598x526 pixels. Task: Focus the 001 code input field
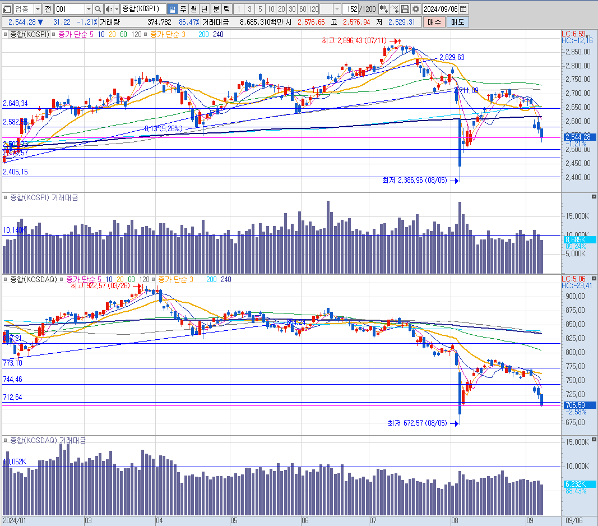coord(69,9)
